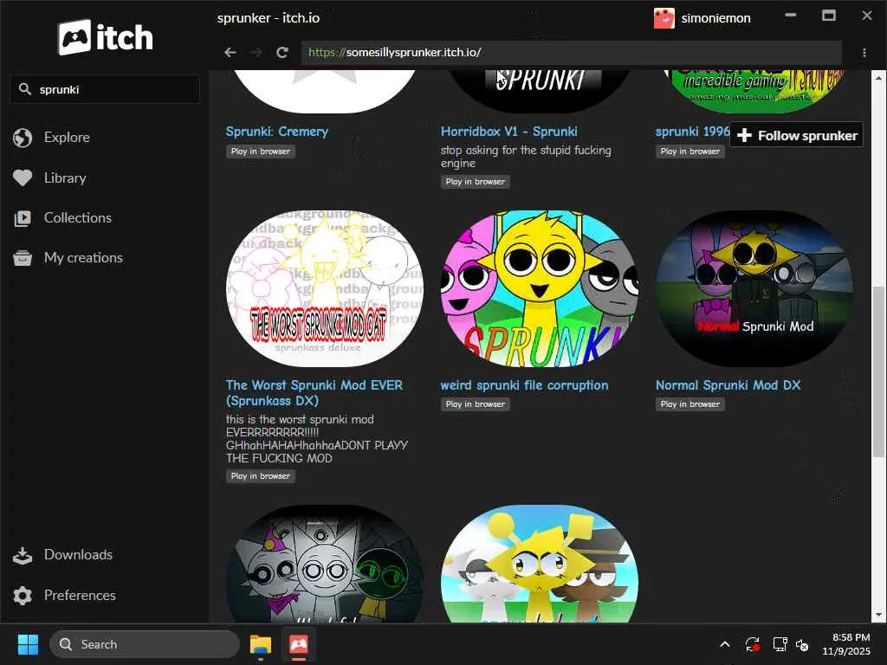Click the plus icon on Follow sprunker

(744, 136)
